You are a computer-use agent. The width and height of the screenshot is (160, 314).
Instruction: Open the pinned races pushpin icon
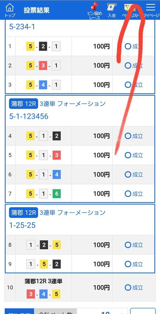coord(95,11)
